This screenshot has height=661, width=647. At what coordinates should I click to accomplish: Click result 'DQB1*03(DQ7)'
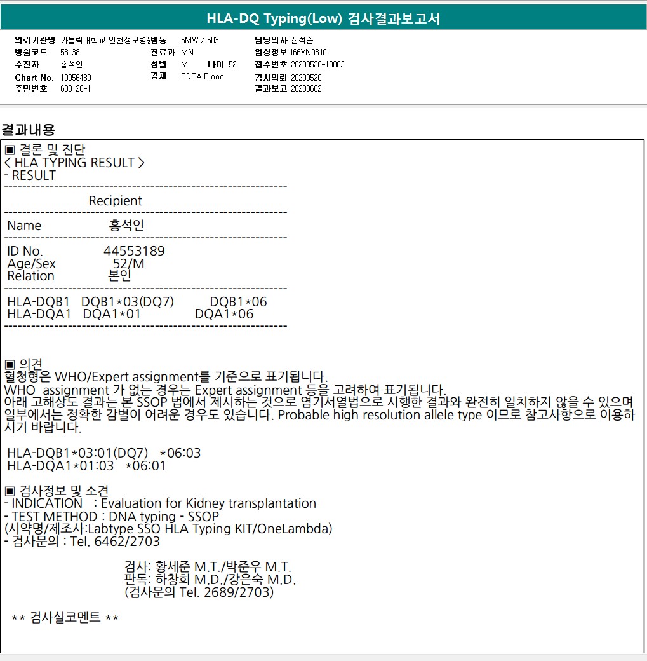coord(128,301)
